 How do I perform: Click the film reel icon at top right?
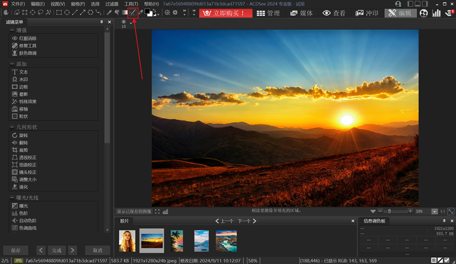(424, 13)
